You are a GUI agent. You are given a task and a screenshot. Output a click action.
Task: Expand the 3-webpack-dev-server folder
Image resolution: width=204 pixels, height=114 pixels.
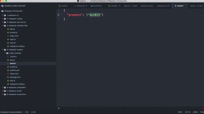pos(2,22)
